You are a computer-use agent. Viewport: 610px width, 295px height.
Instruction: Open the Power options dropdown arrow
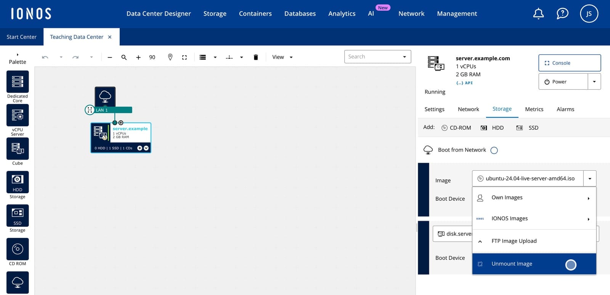pyautogui.click(x=594, y=82)
